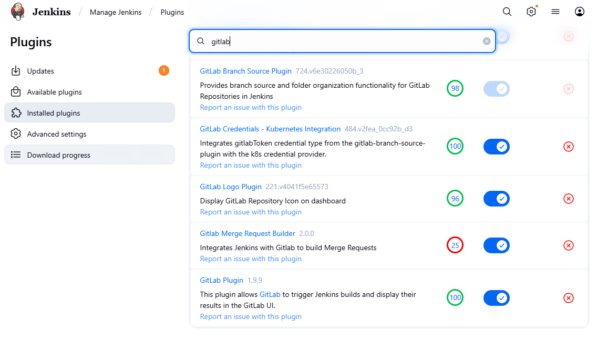
Task: Disable Gitlab Merge Request Builder toggle
Action: point(497,245)
